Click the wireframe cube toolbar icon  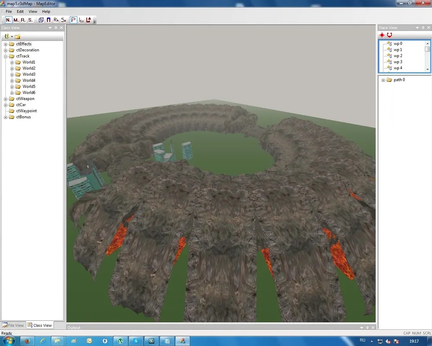tap(41, 20)
